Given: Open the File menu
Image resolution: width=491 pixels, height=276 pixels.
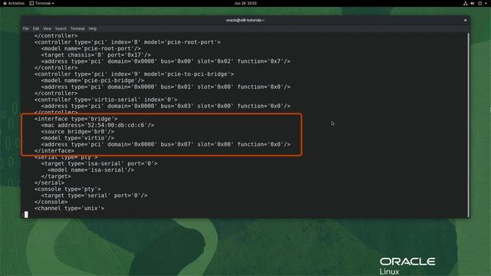Looking at the screenshot, I should point(25,28).
